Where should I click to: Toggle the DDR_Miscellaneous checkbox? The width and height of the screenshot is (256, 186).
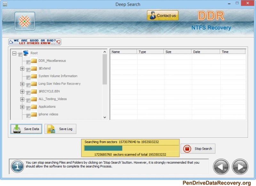pyautogui.click(x=28, y=62)
